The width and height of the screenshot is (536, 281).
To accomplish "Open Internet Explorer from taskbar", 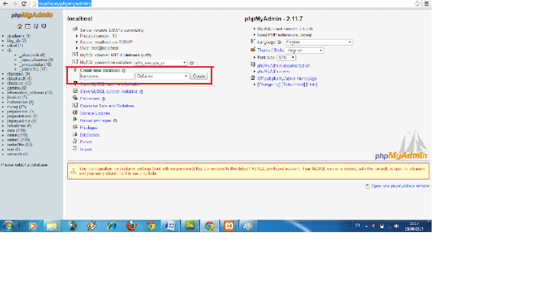I will coord(111,226).
